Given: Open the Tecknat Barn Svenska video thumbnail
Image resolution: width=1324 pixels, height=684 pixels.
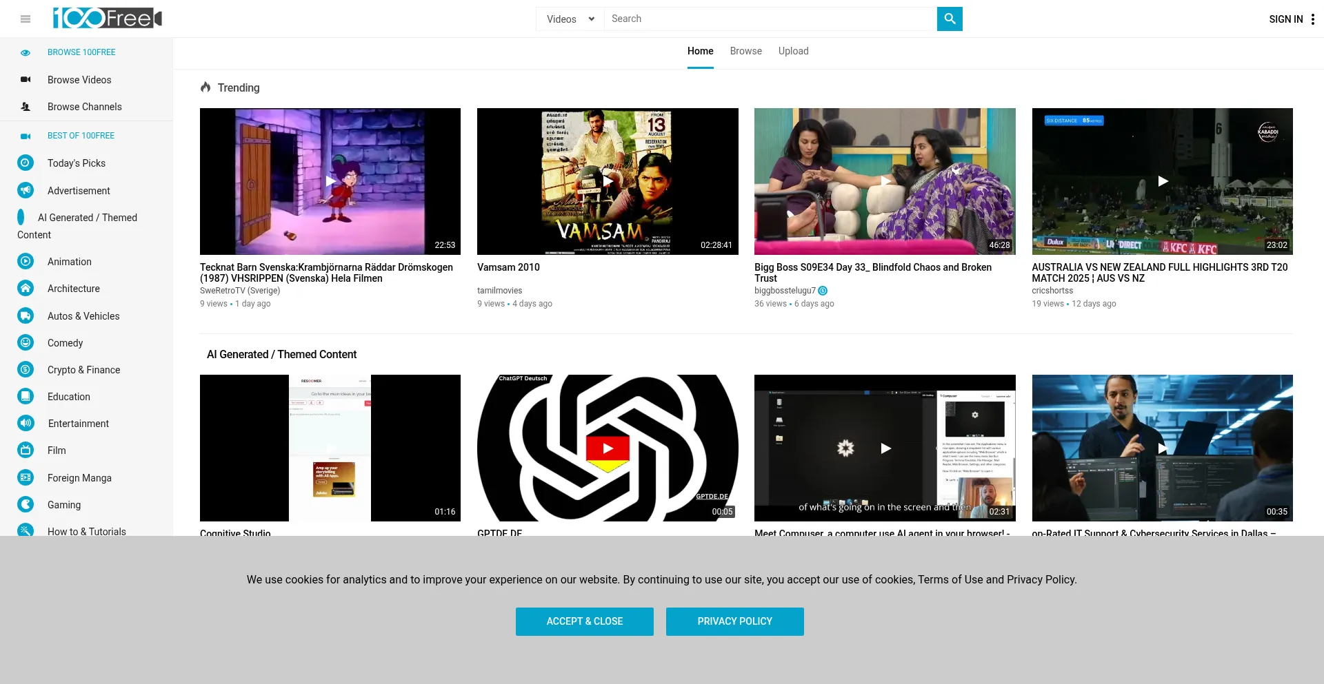Looking at the screenshot, I should click(x=330, y=181).
